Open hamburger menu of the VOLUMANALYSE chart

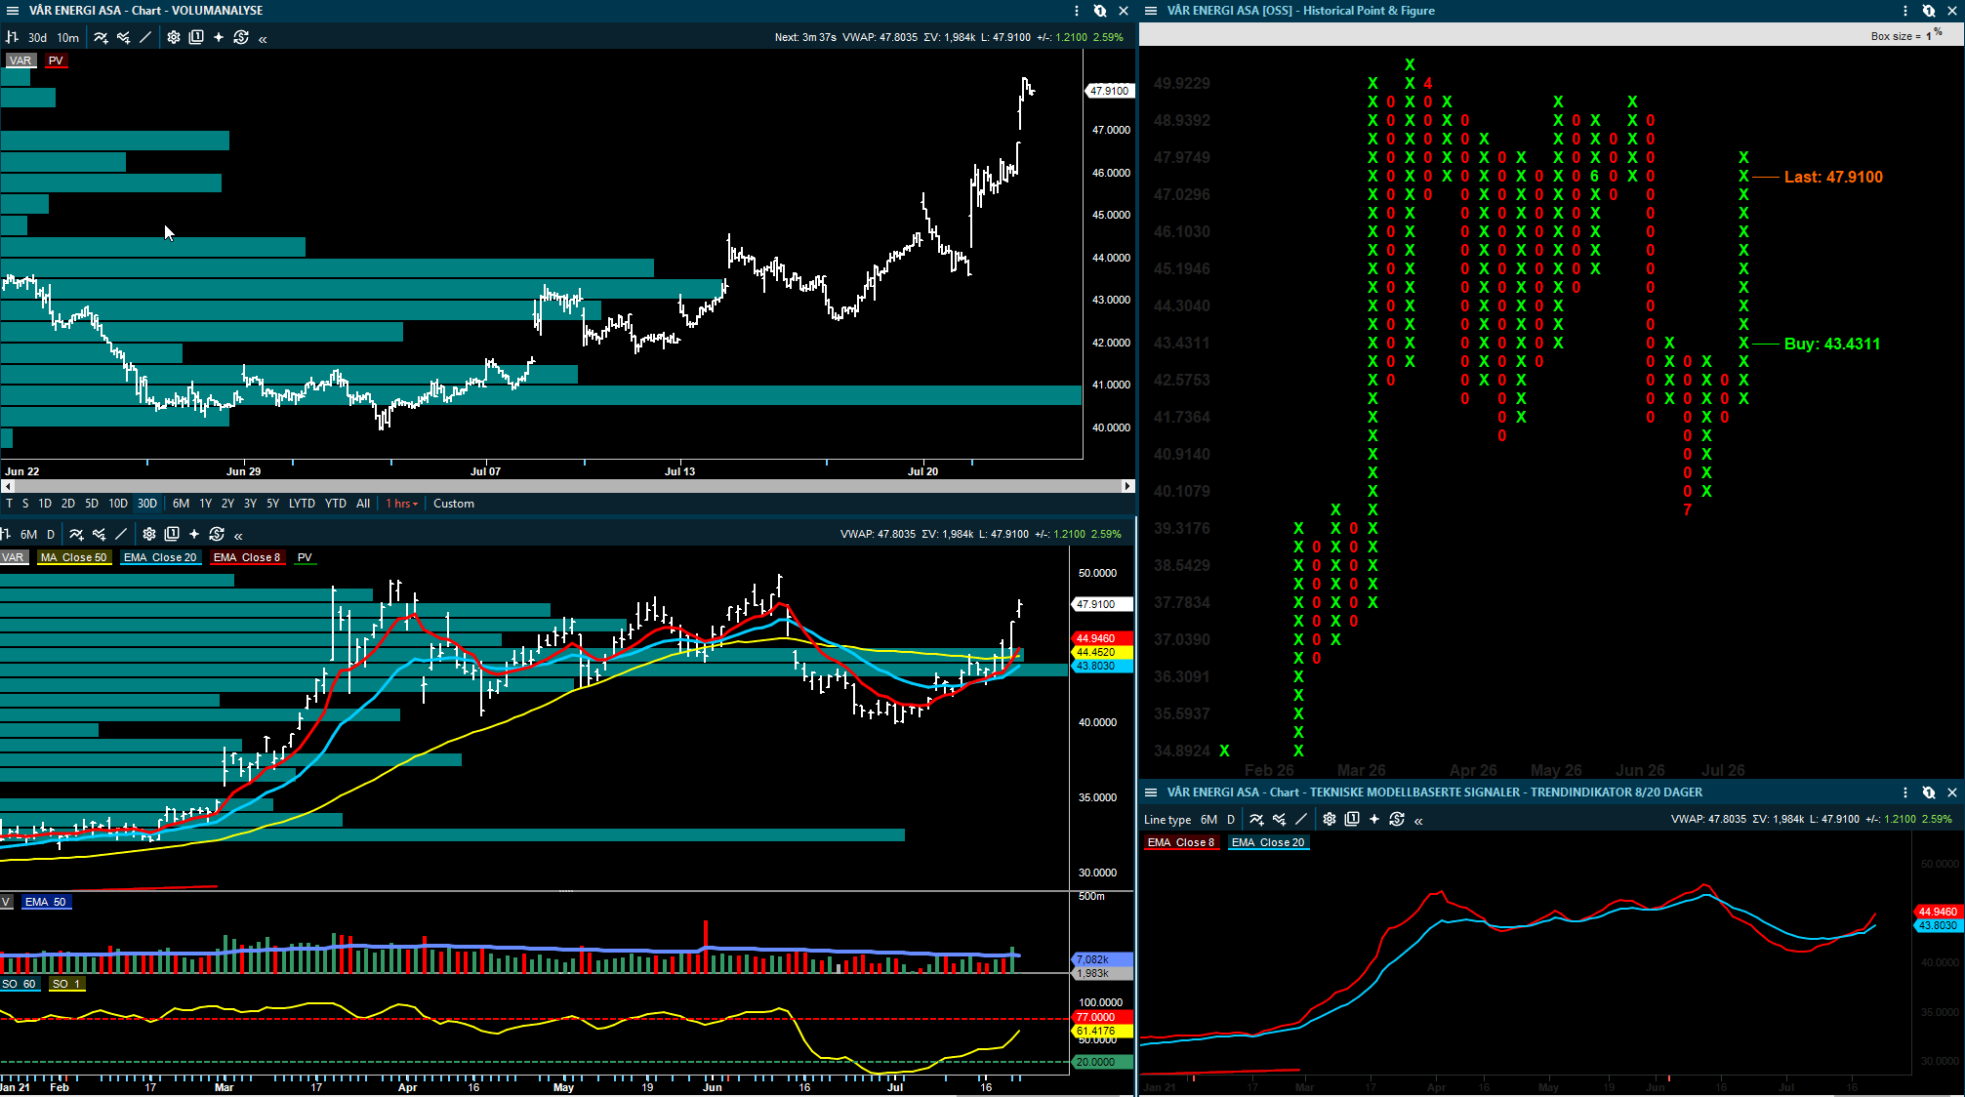click(x=13, y=11)
